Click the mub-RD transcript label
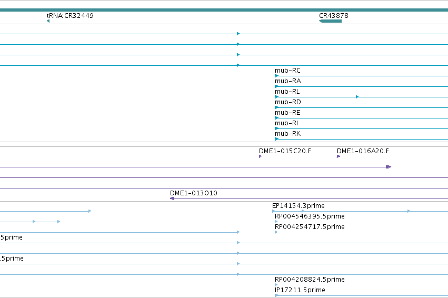Screen dimensions: 448x298 pos(288,102)
